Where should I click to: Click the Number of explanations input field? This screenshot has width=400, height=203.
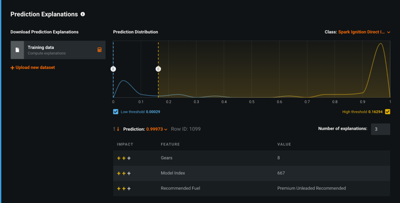point(380,129)
